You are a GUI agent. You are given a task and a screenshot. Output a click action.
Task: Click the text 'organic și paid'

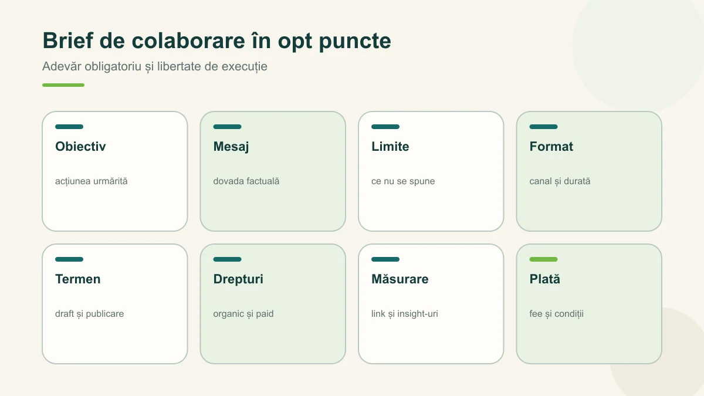tap(243, 314)
